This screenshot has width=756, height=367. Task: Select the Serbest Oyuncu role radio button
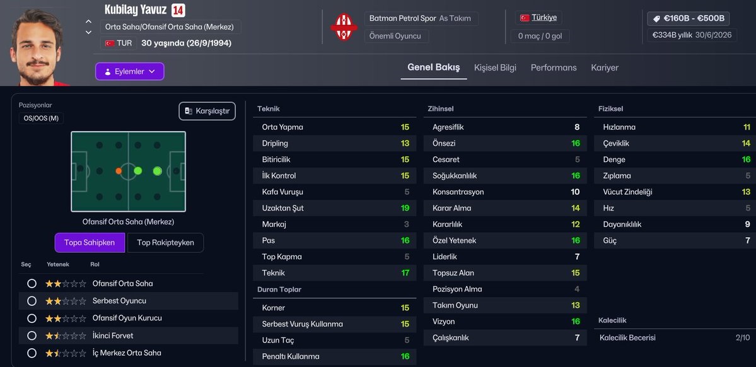tap(32, 301)
